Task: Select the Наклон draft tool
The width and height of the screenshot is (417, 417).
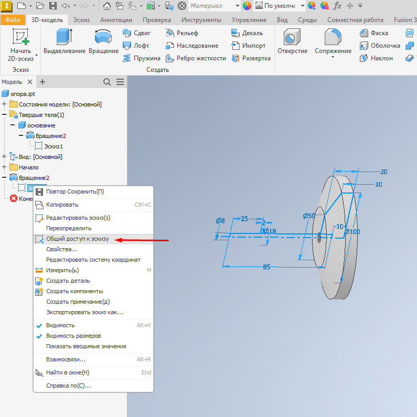Action: tap(376, 58)
